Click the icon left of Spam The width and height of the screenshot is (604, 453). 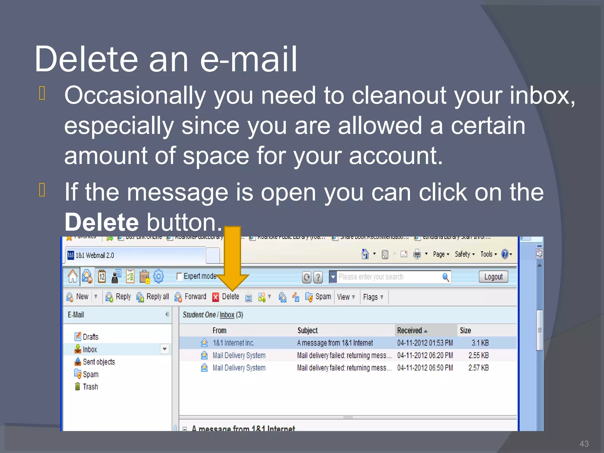[x=309, y=297]
